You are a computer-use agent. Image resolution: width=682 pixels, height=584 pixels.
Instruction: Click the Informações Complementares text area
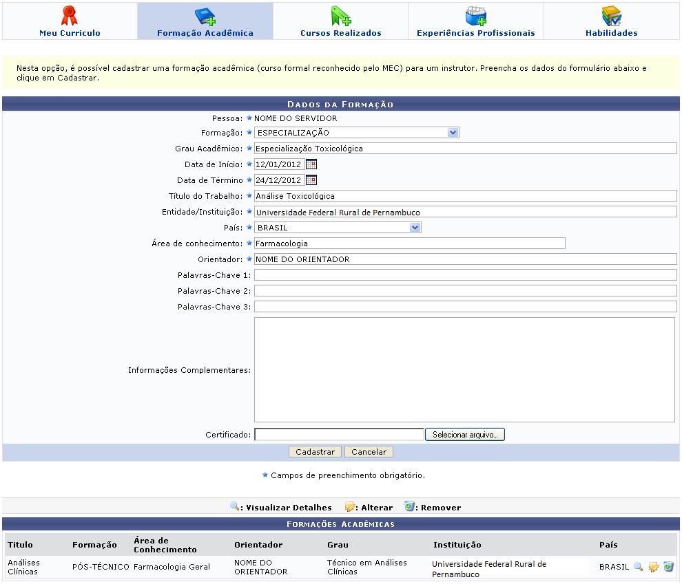coord(464,369)
